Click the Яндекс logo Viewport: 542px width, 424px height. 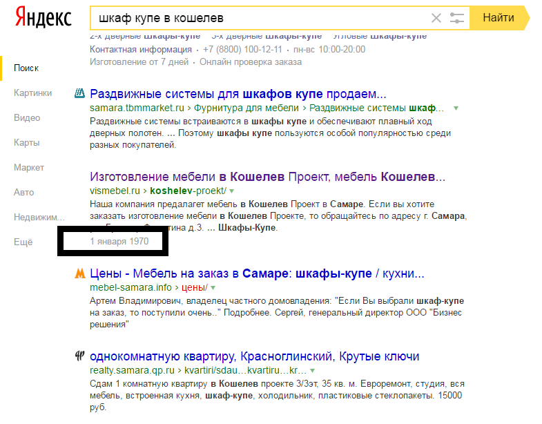[x=43, y=18]
